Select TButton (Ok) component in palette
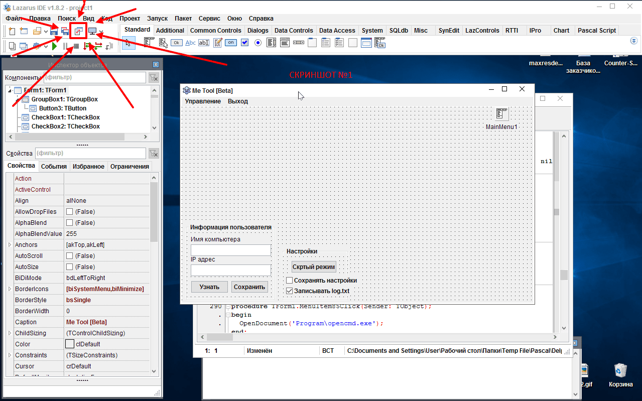 (176, 43)
